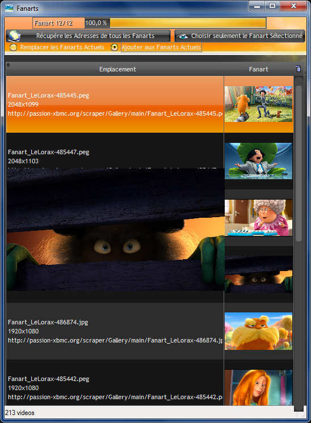
Task: Click the Fanart column header
Action: coord(258,69)
